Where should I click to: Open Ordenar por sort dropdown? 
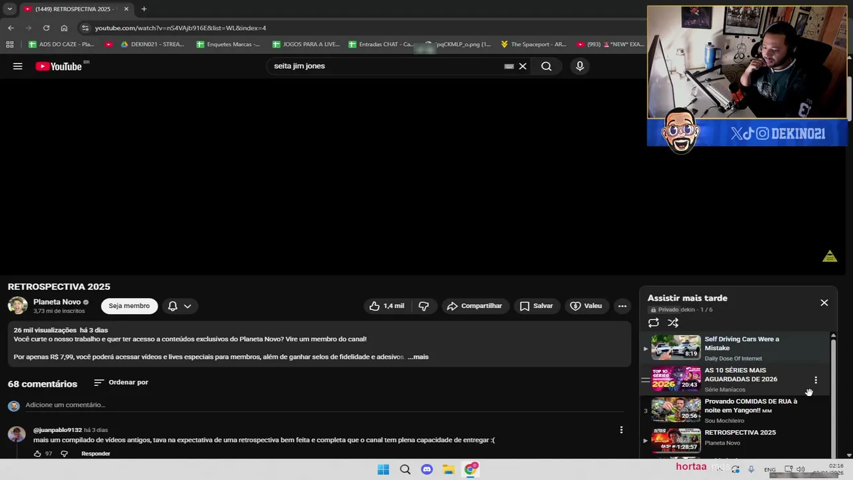[121, 383]
